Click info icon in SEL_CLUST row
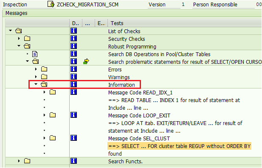 coord(74,138)
